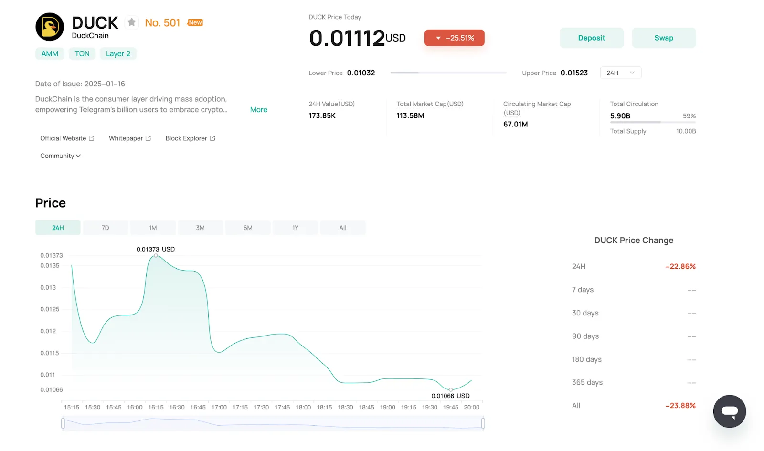The width and height of the screenshot is (764, 451).
Task: Click the All price change value -23.88%
Action: (680, 406)
